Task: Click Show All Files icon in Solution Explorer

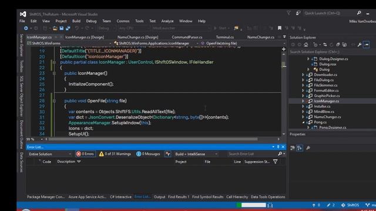Action: pos(344,45)
